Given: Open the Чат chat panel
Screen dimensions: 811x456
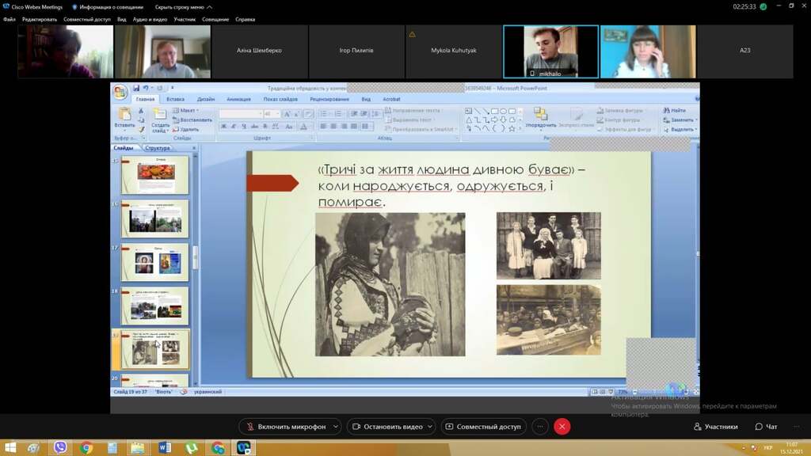Looking at the screenshot, I should (766, 427).
